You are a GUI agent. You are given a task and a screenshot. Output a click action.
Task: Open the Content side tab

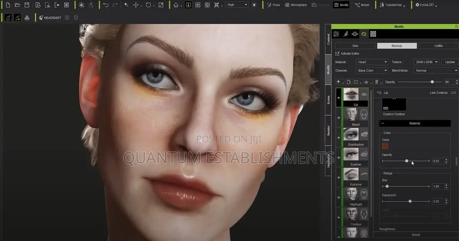(x=328, y=39)
